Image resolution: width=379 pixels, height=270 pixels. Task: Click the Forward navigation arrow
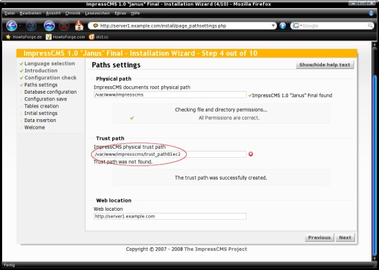pyautogui.click(x=31, y=25)
